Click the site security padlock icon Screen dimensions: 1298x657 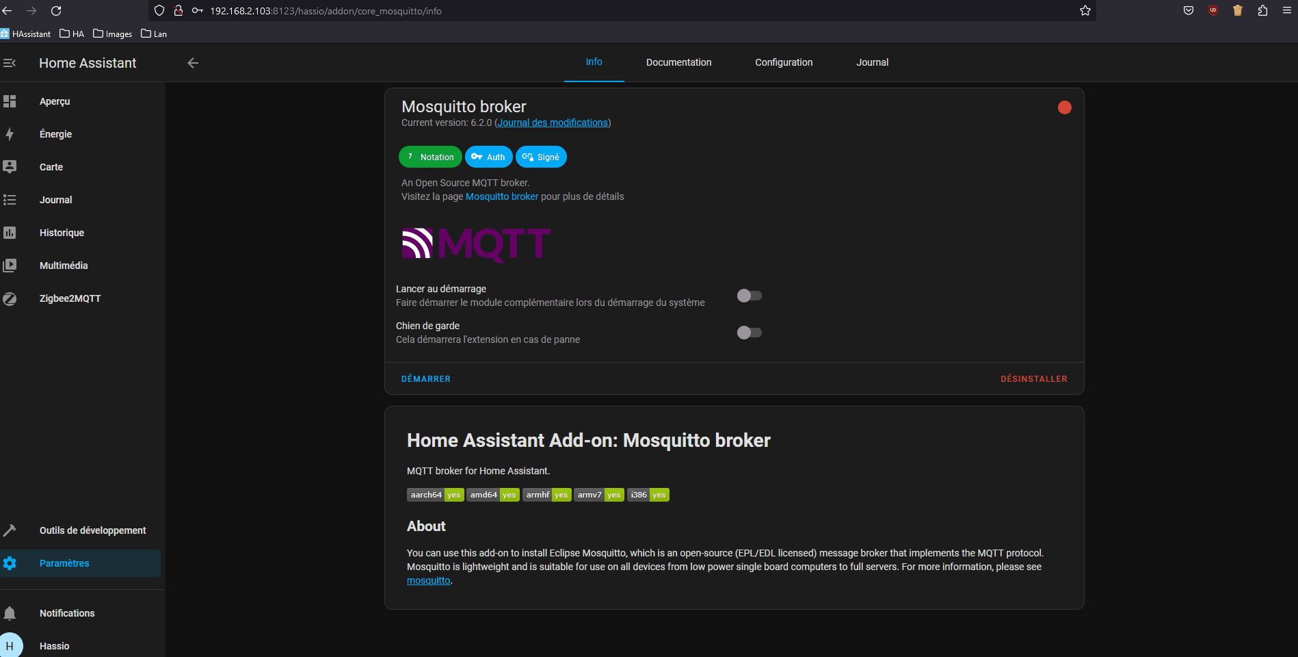point(178,11)
